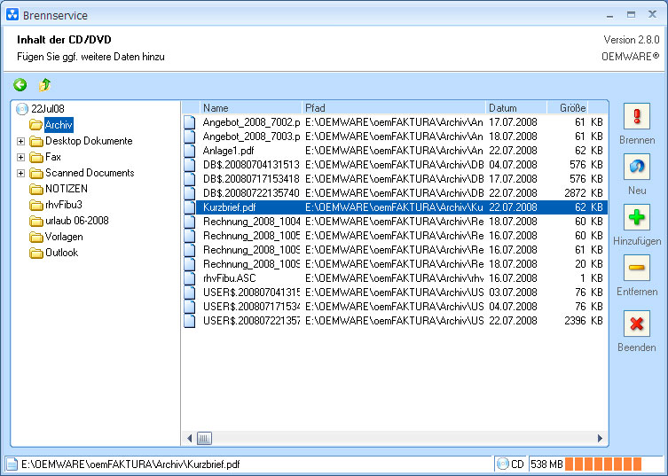The image size is (668, 476).
Task: Click the scroll right arrow of the file list
Action: (x=600, y=438)
